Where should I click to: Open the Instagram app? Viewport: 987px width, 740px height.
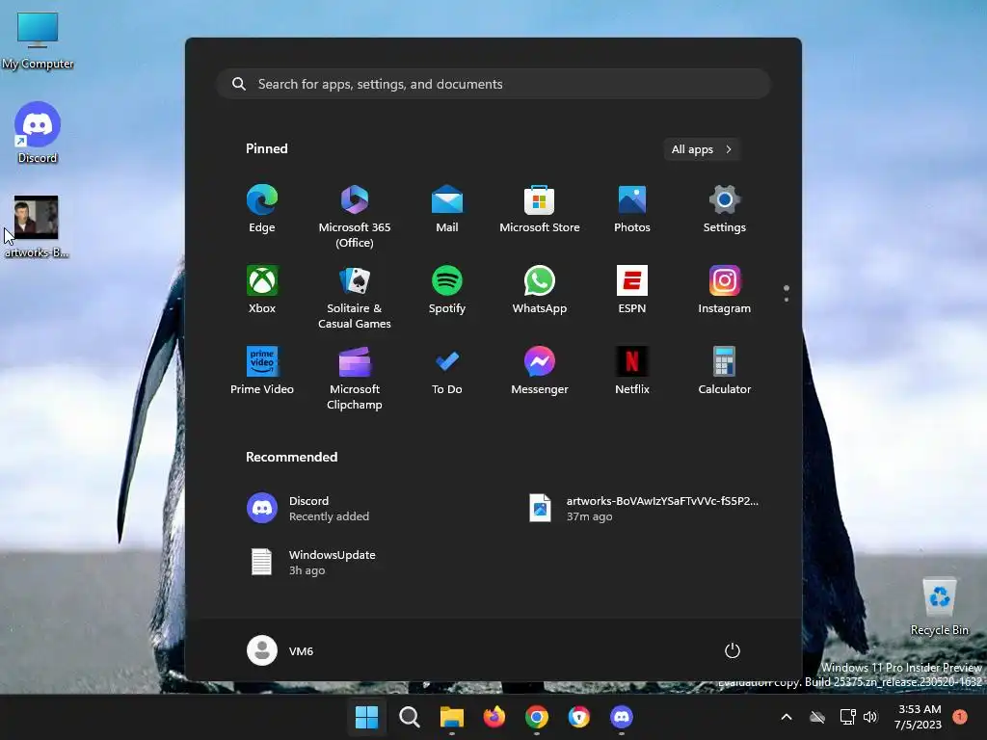(x=725, y=290)
